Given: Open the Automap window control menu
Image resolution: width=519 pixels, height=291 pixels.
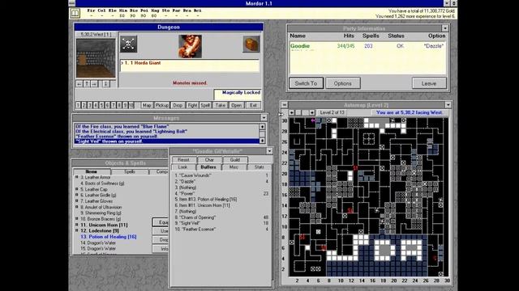Looking at the screenshot, I should coord(285,105).
